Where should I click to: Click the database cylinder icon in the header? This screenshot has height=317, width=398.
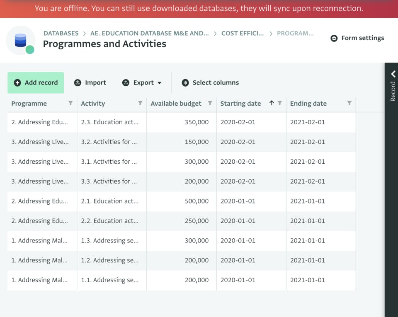click(x=20, y=40)
